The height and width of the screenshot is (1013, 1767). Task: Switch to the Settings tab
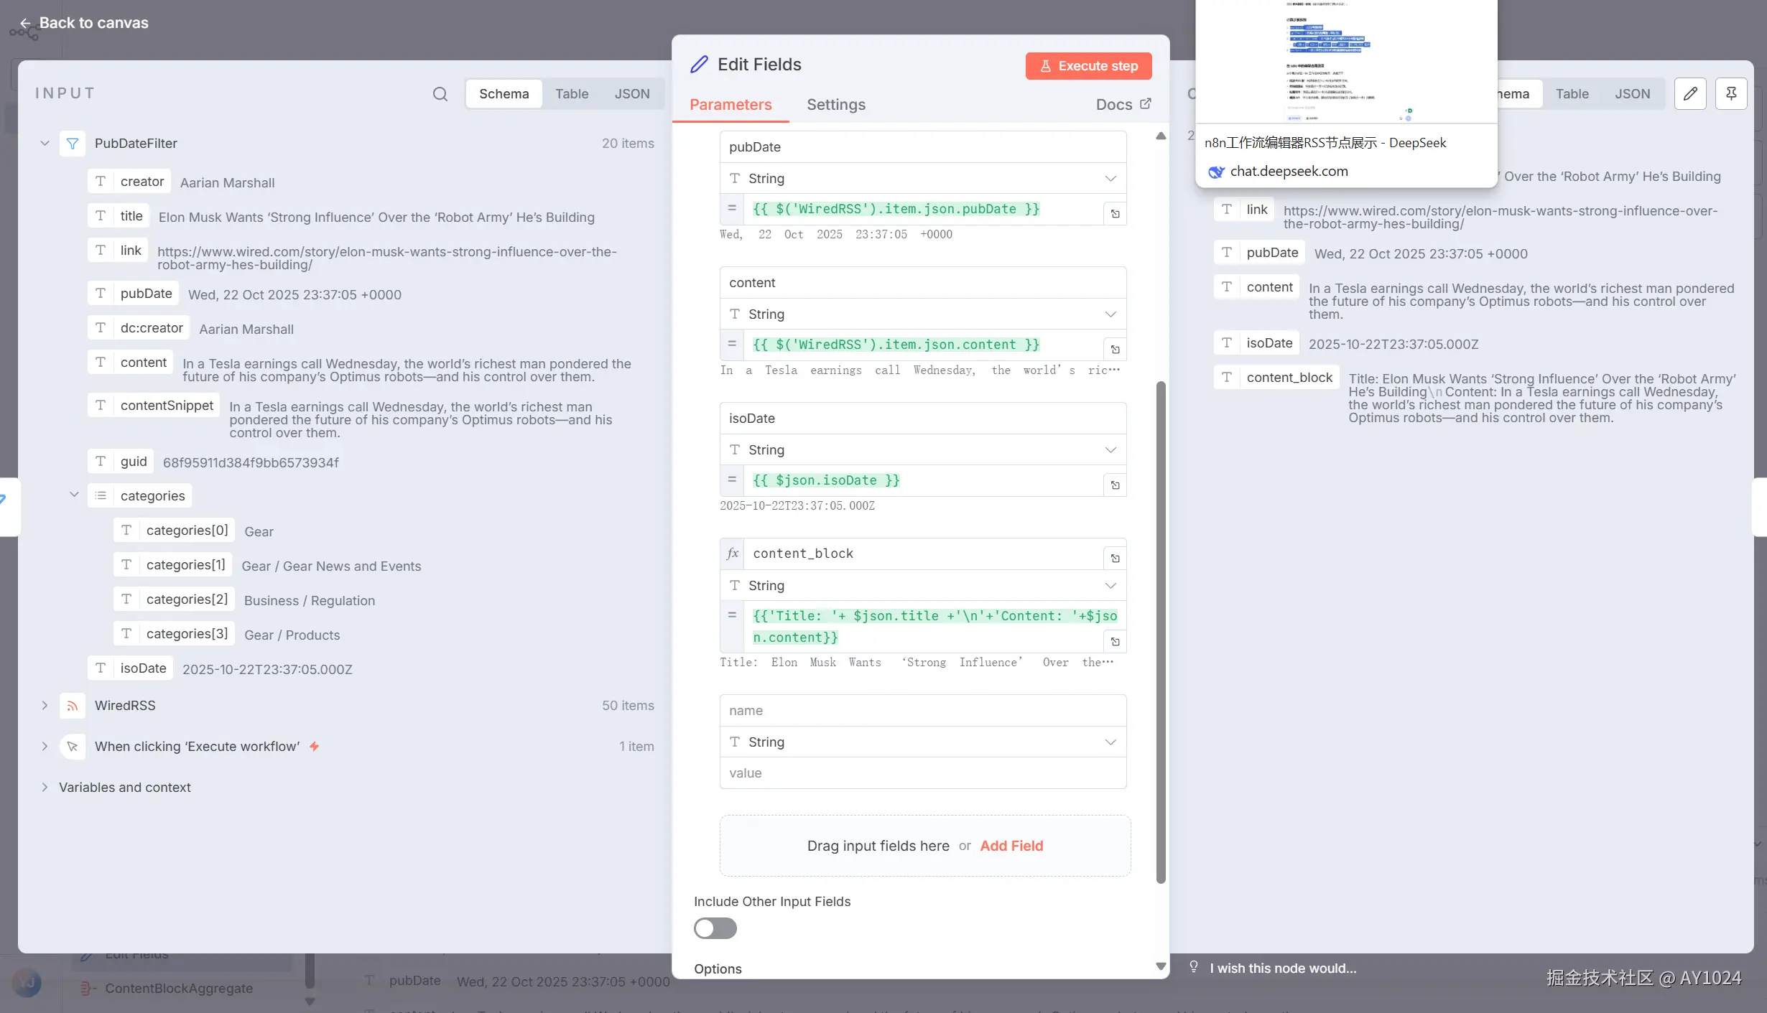835,105
